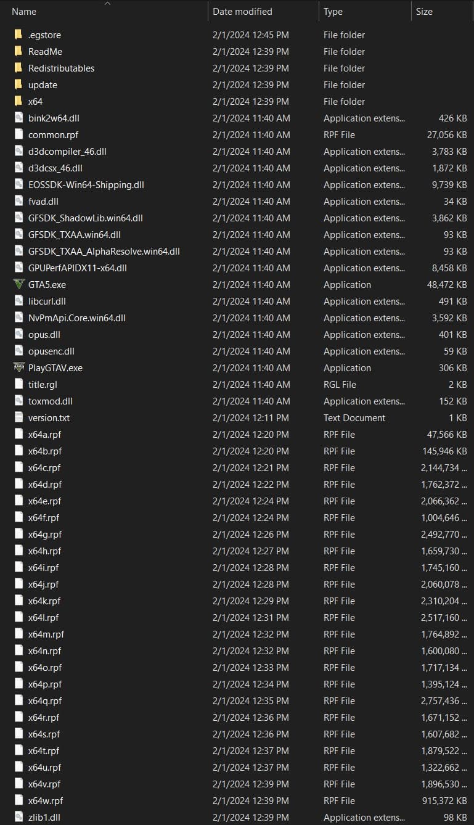Click the 48,472 KB size of GTA5.exe
Image resolution: width=474 pixels, height=825 pixels.
(447, 284)
